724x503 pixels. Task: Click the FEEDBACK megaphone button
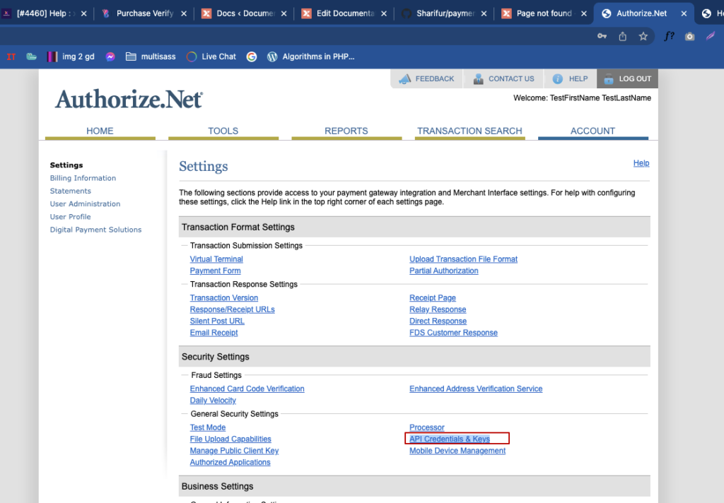point(426,79)
